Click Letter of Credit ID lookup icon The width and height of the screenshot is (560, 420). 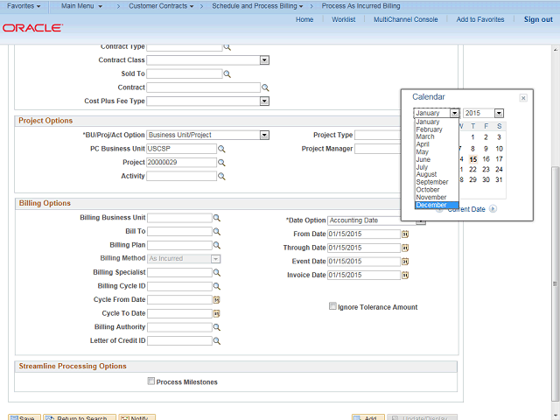[x=217, y=340]
